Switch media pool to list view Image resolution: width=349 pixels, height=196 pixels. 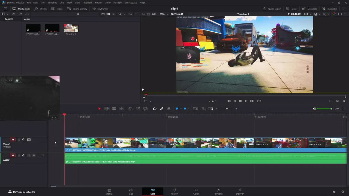coord(114,14)
